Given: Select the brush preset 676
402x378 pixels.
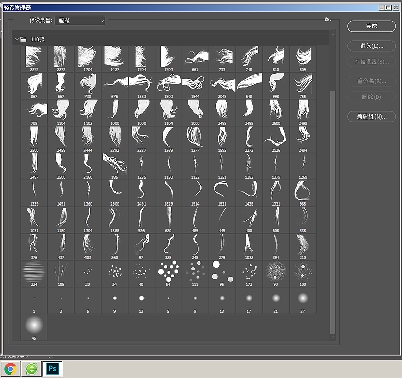Looking at the screenshot, I should coord(114,85).
